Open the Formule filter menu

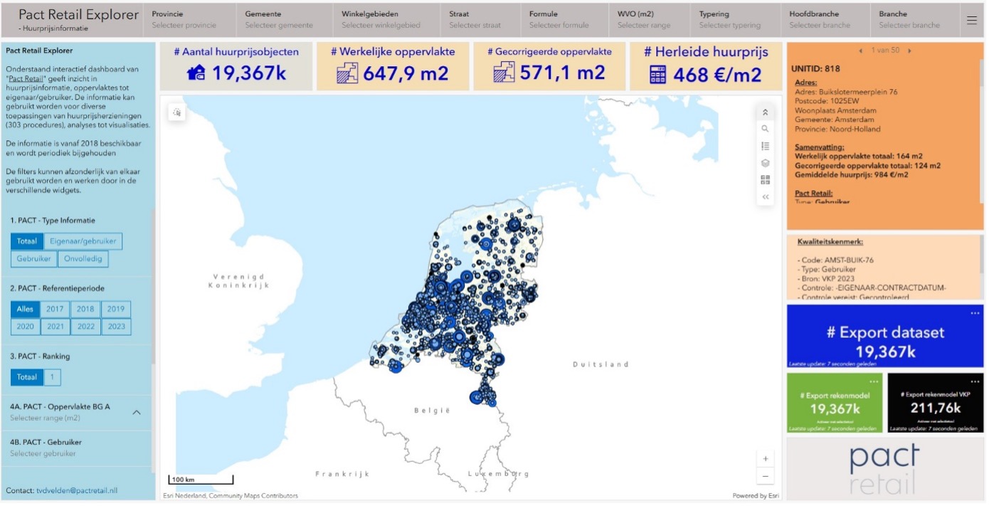point(562,20)
